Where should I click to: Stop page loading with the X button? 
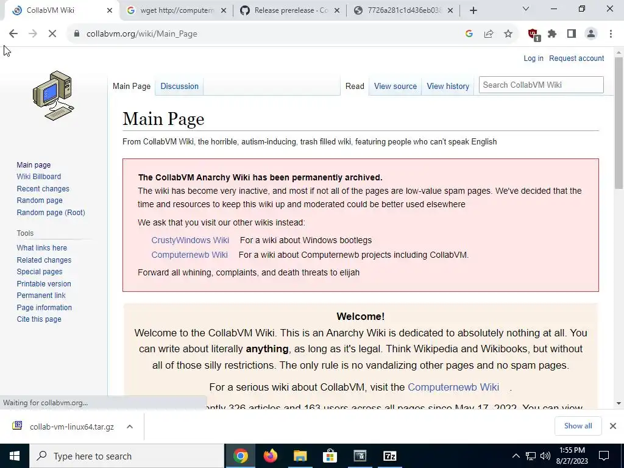pos(52,34)
